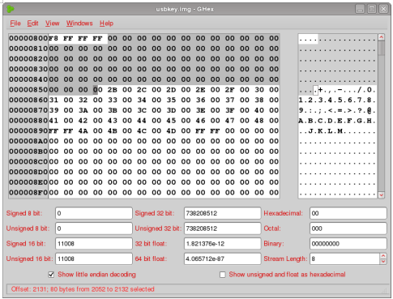Open the Edit menu
Screen dimensions: 393x299
tap(32, 23)
